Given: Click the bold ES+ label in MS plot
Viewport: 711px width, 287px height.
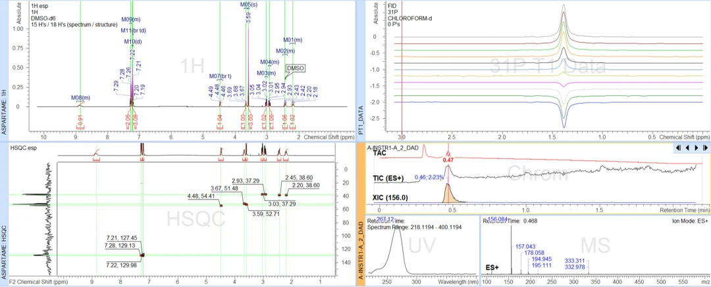Looking at the screenshot, I should click(492, 267).
